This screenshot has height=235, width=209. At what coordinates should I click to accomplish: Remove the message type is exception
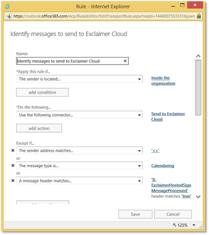pos(13,166)
